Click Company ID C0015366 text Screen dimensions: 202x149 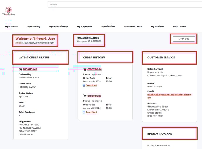pos(89,41)
